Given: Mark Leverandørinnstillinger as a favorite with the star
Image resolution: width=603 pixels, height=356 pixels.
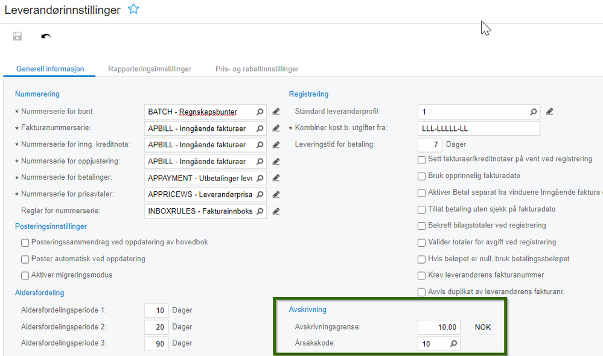Looking at the screenshot, I should [133, 9].
